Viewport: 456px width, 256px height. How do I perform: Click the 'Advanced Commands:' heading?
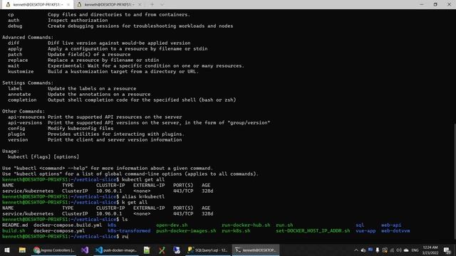pyautogui.click(x=28, y=37)
